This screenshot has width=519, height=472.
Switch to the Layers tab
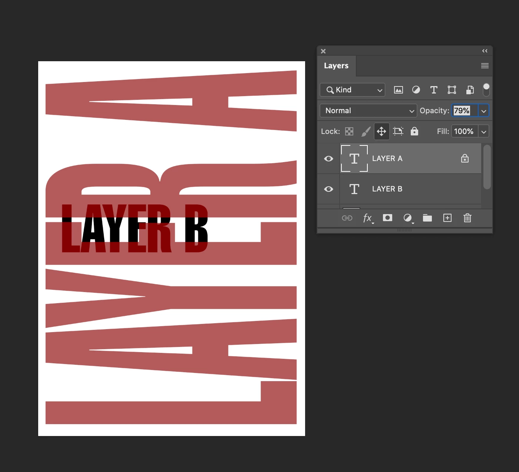pos(336,66)
